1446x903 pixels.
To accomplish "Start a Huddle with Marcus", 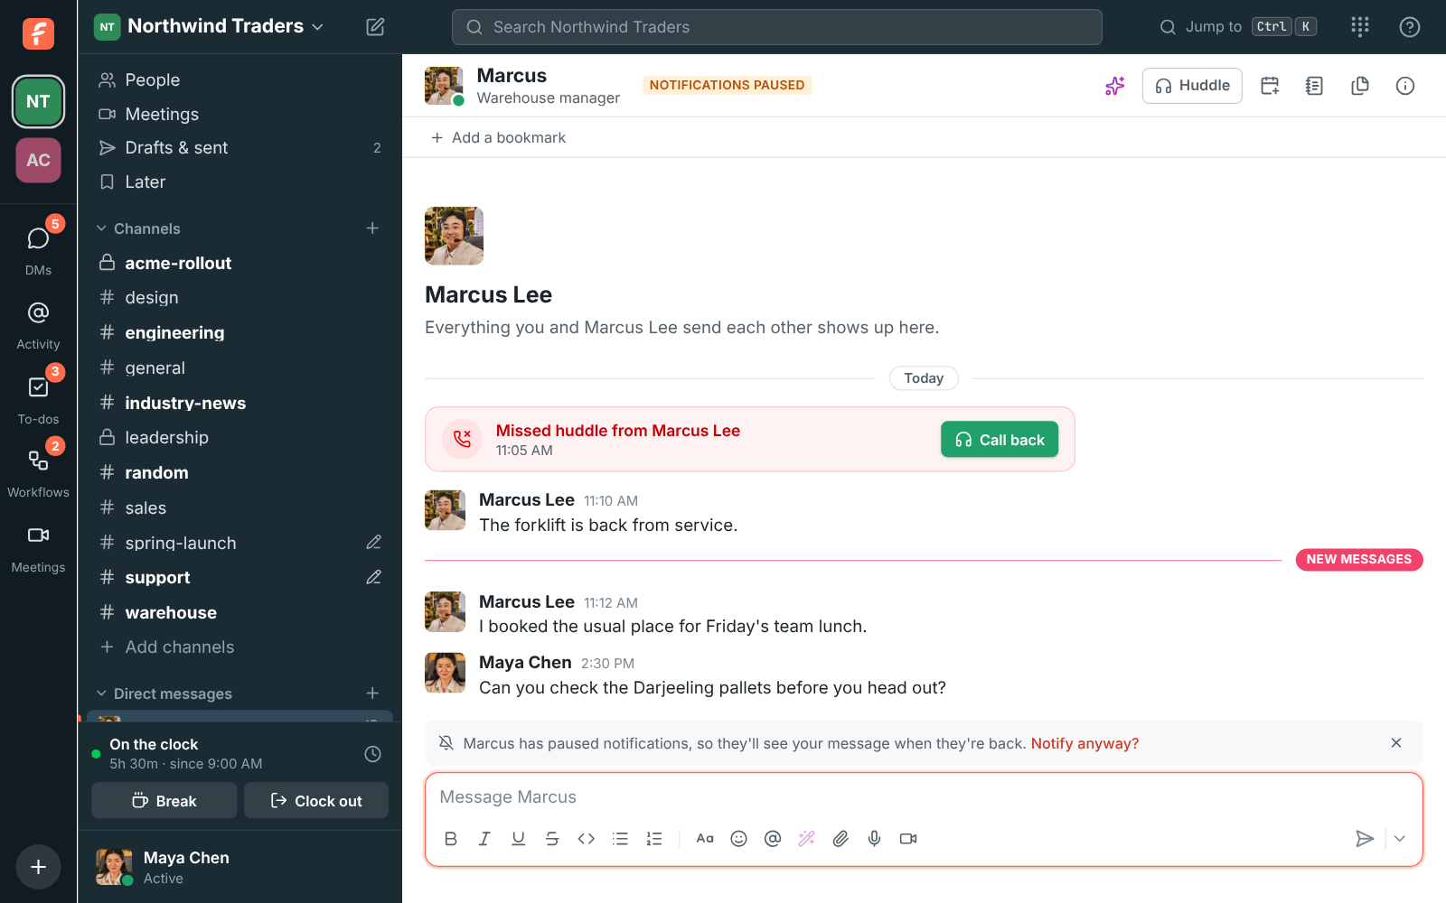I will pos(1192,86).
